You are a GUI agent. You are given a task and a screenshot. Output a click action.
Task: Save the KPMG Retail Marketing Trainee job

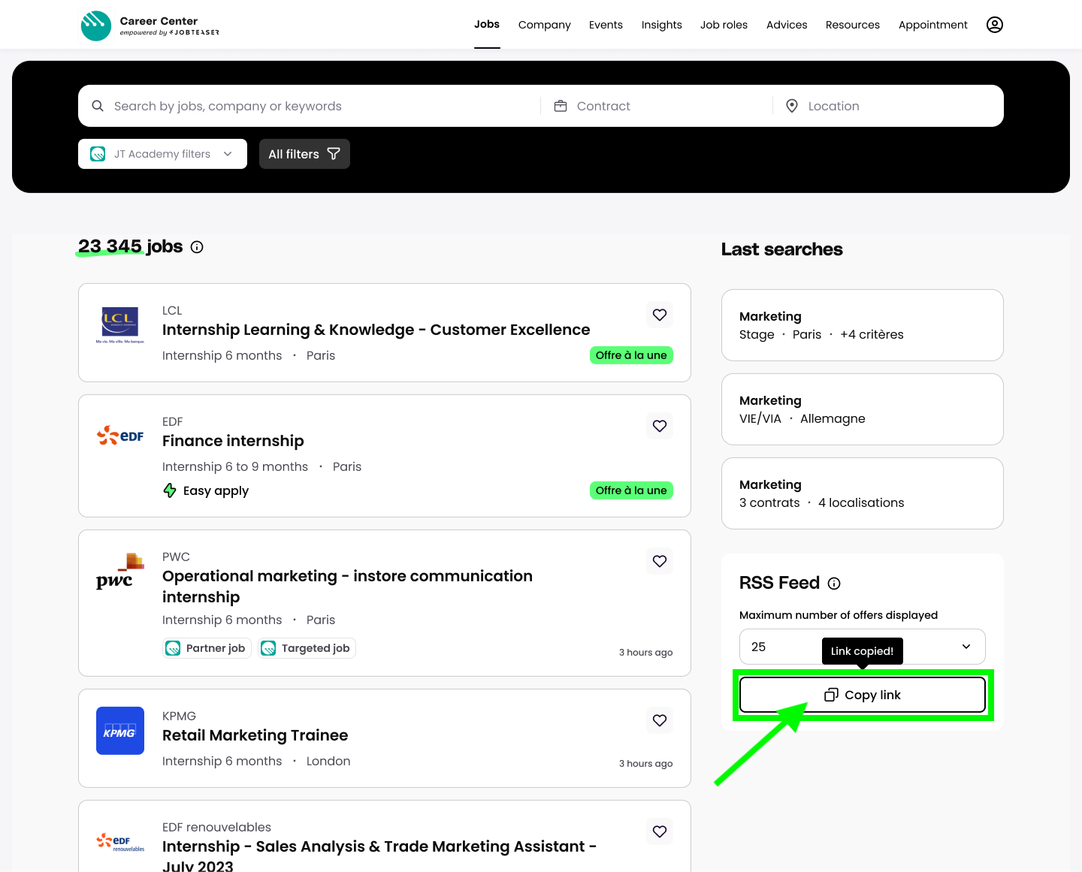coord(660,720)
